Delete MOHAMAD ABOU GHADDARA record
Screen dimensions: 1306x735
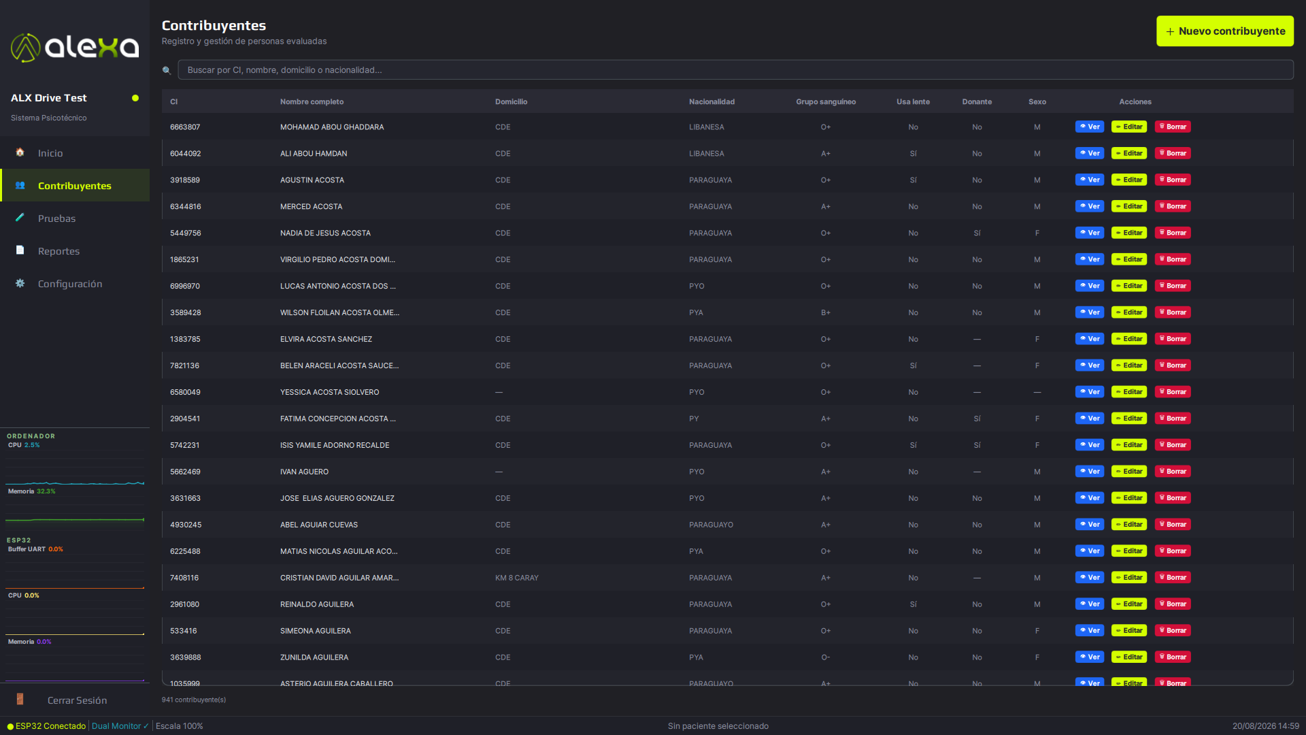[1173, 127]
